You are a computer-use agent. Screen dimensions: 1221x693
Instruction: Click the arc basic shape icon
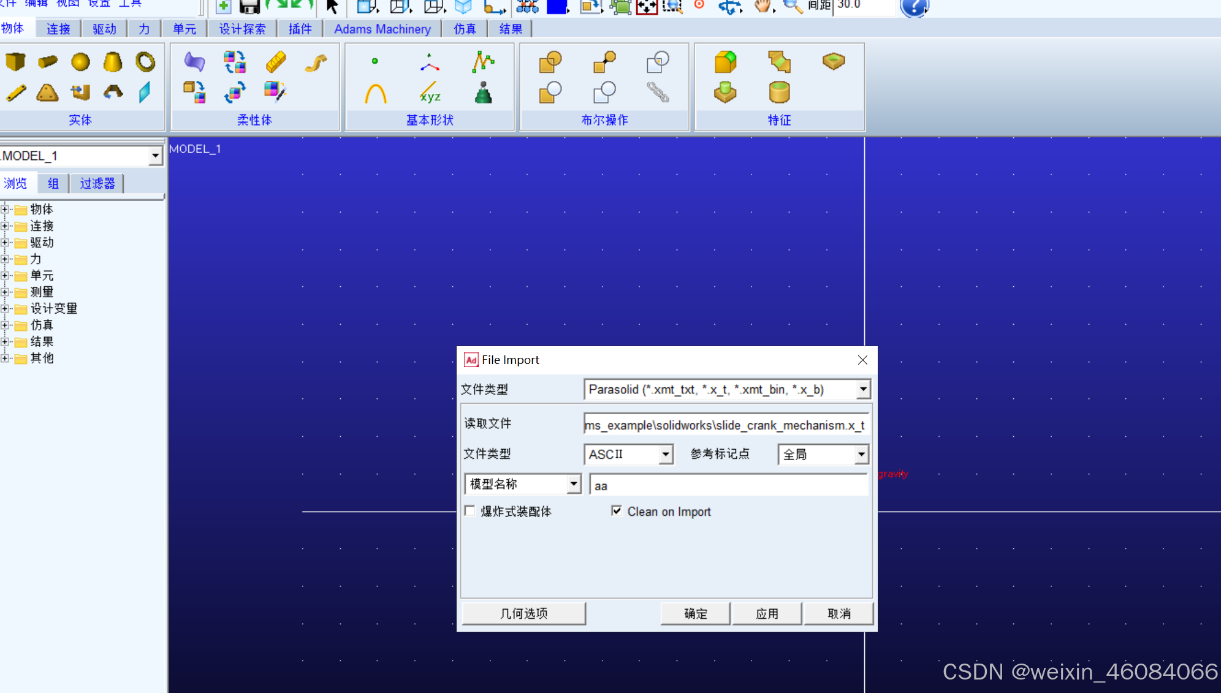pyautogui.click(x=375, y=94)
